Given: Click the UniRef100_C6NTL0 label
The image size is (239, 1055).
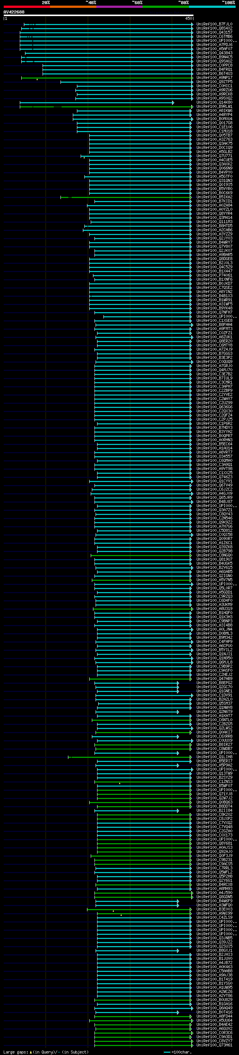Looking at the screenshot, I should 214,720.
